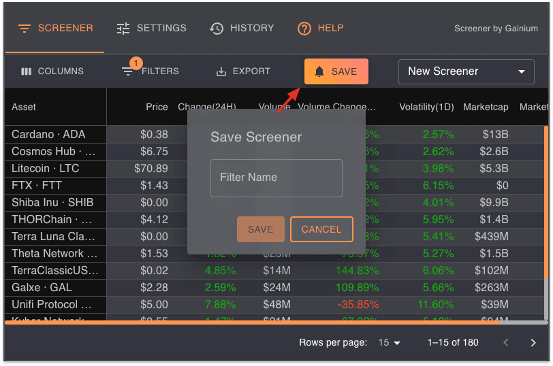Open the New Screener dropdown
Viewport: 553px width, 366px height.
pyautogui.click(x=466, y=71)
